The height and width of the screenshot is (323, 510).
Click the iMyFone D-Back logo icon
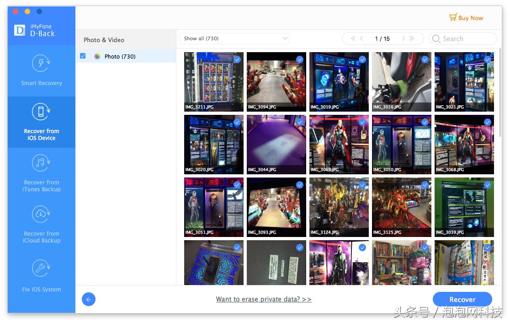coord(20,30)
